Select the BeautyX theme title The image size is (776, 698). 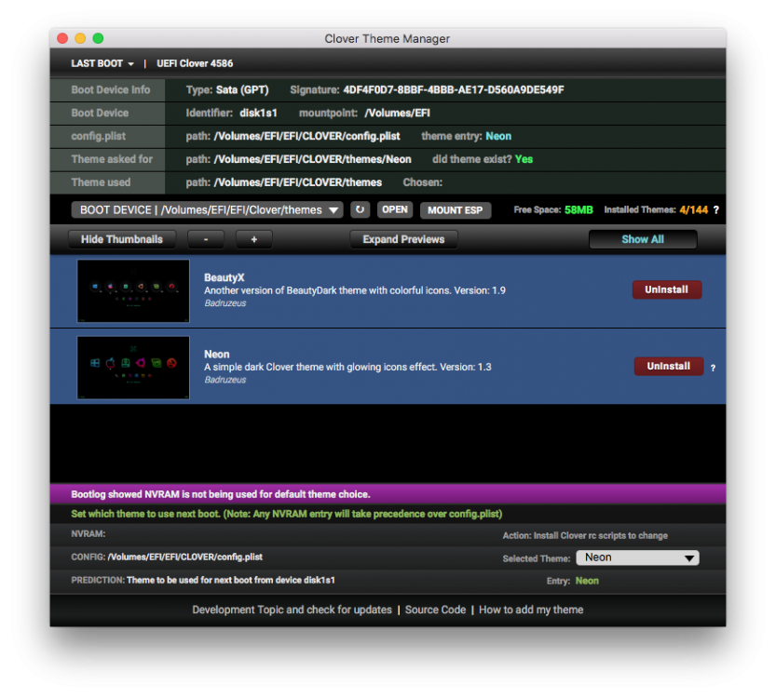pos(225,278)
